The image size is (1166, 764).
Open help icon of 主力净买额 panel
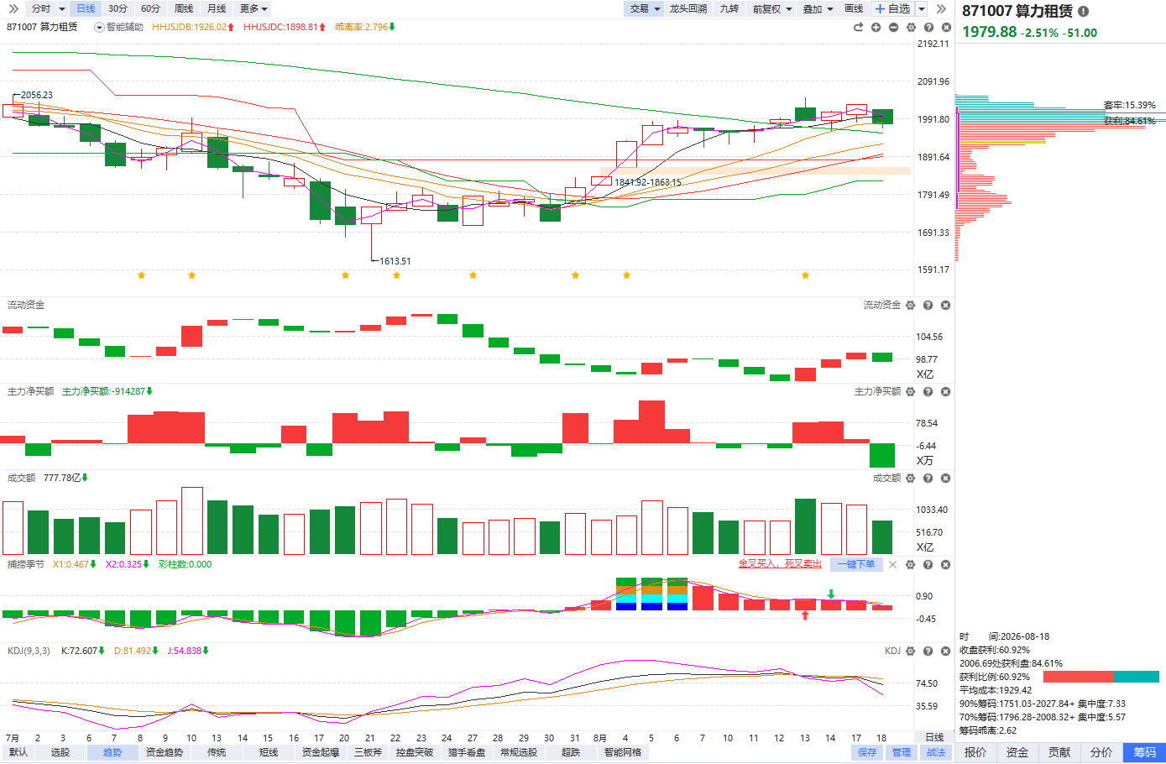928,392
